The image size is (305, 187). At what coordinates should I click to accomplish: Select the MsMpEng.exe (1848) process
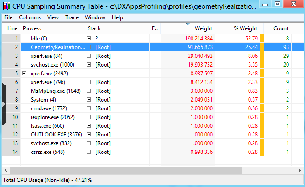[x=56, y=91]
